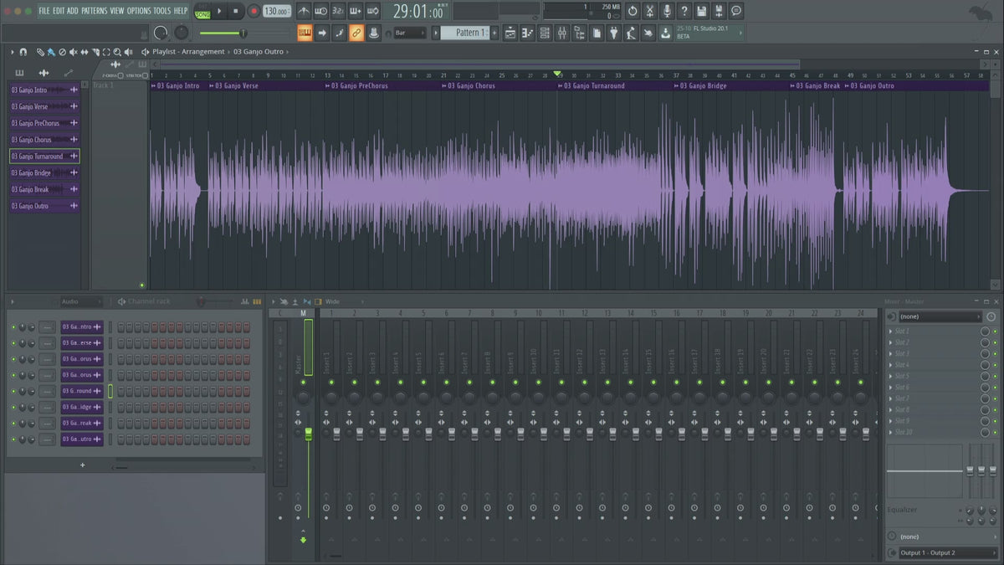This screenshot has height=565, width=1004.
Task: Open the plugin picker plug icon
Action: 613,33
